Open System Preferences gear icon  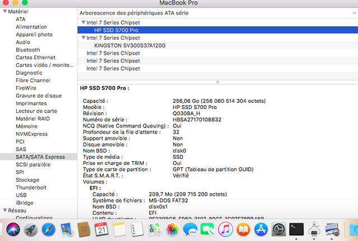(x=279, y=229)
